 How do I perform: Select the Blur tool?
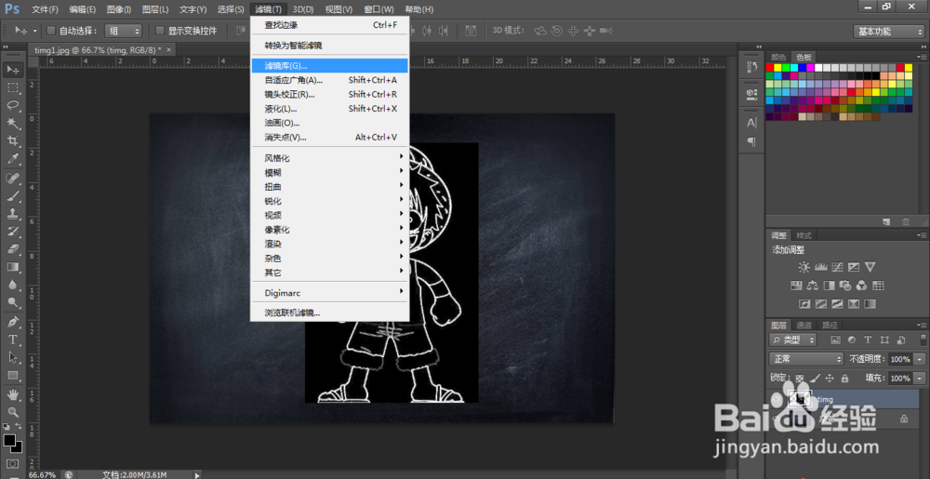pyautogui.click(x=13, y=285)
